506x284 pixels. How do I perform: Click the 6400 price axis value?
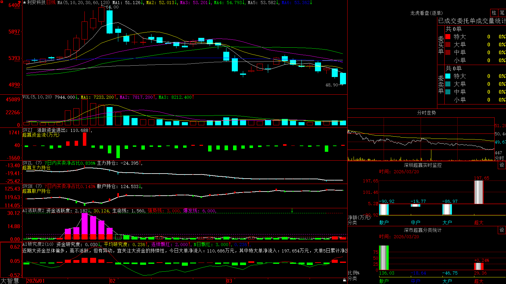click(x=14, y=5)
